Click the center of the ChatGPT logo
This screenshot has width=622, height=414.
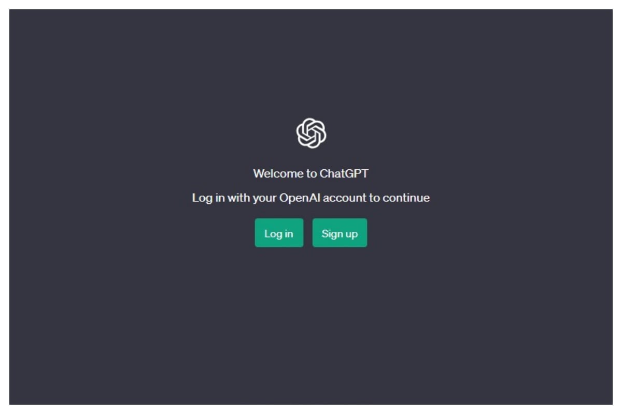click(x=311, y=133)
